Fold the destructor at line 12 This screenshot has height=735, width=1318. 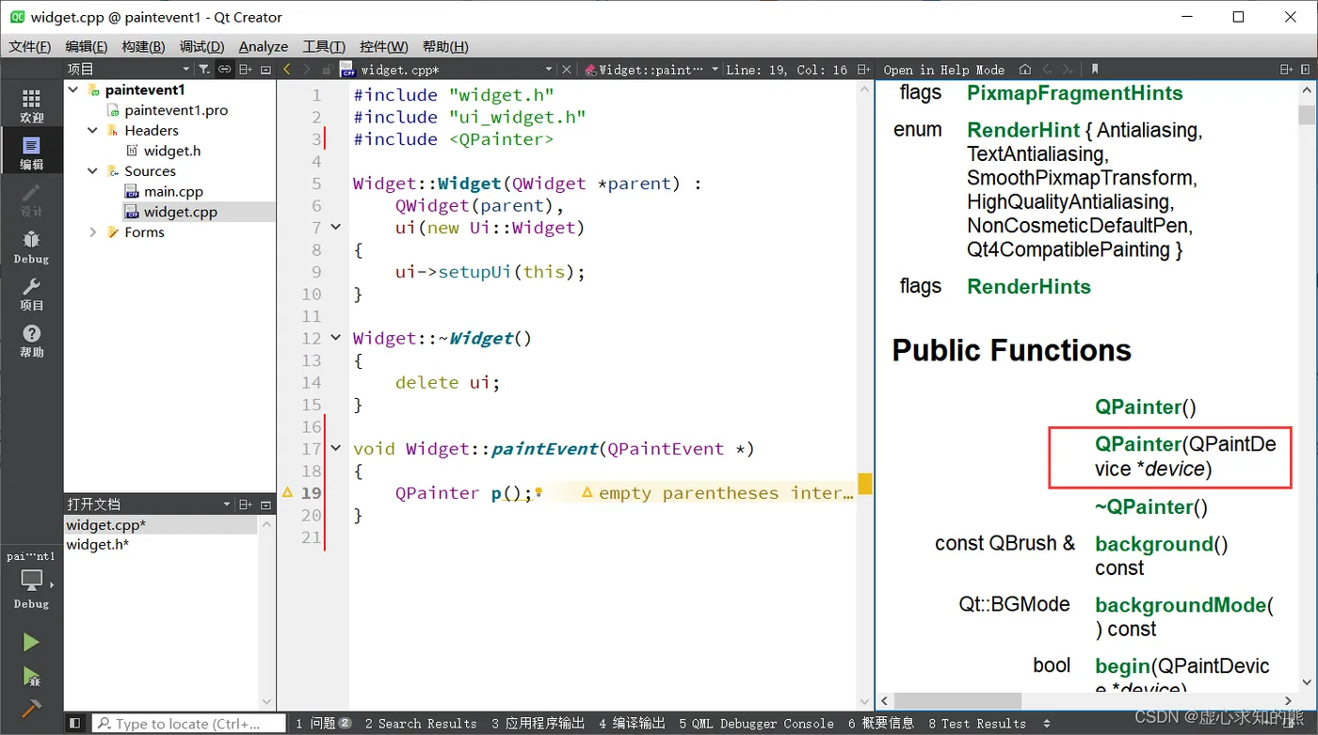336,337
